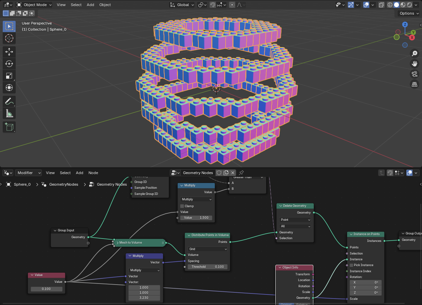Toggle the camera view icon
This screenshot has width=422, height=305.
pos(415,74)
